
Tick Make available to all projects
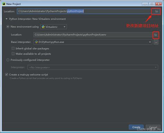click(x=13, y=54)
